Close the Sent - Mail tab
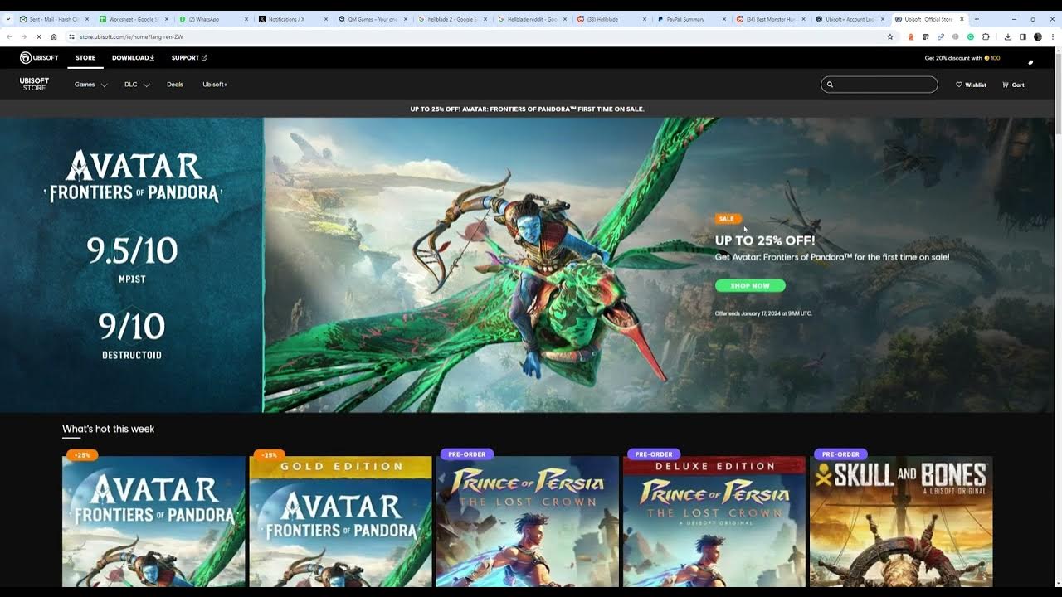This screenshot has width=1062, height=597. pyautogui.click(x=87, y=19)
